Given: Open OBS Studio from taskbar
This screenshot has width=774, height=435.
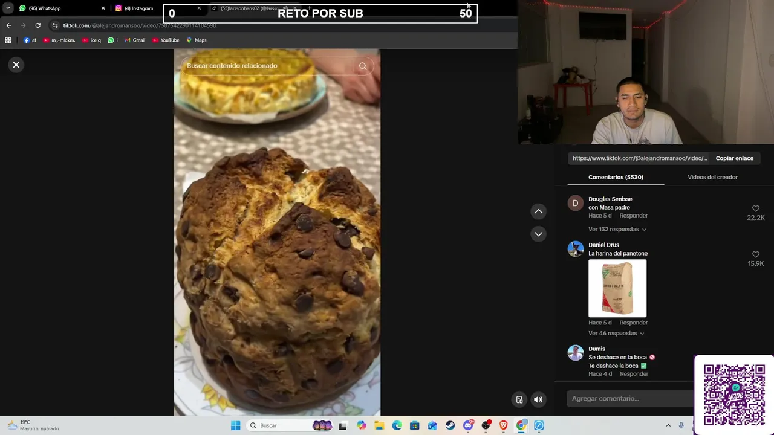Looking at the screenshot, I should tap(486, 425).
